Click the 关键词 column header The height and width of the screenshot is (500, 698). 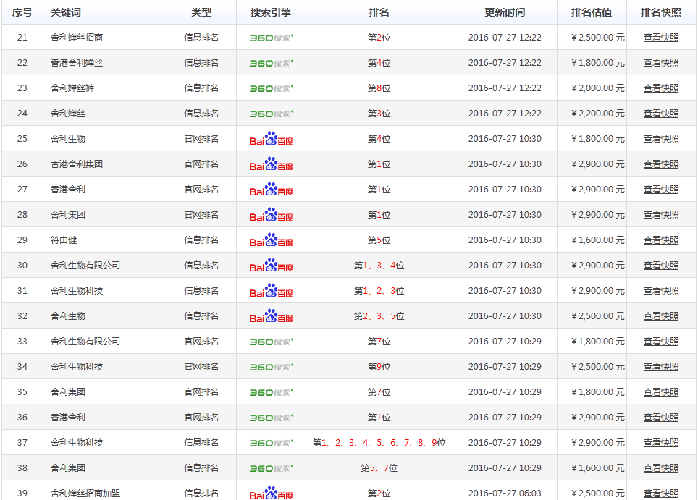pos(66,12)
